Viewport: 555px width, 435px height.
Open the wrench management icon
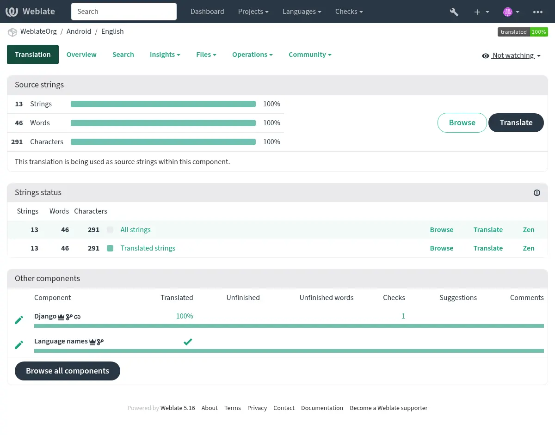tap(454, 12)
